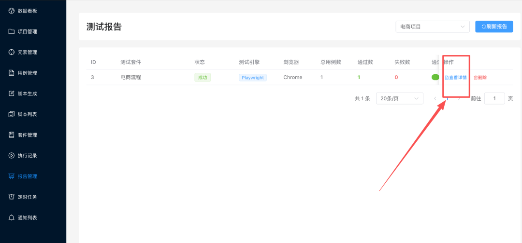The height and width of the screenshot is (243, 522).
Task: Click the green passed count 1
Action: tap(359, 77)
